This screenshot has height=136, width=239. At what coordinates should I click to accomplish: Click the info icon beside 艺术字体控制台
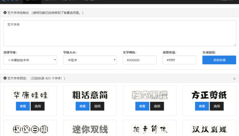pos(5,13)
